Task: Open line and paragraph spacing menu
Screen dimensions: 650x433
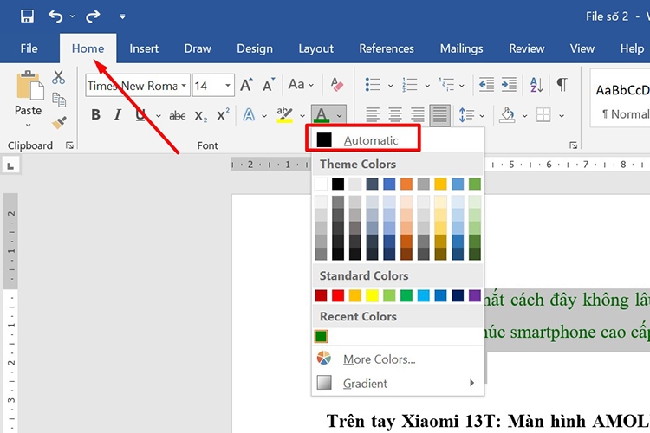Action: click(x=467, y=115)
